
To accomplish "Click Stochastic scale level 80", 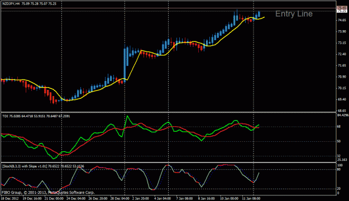I will point(339,170).
